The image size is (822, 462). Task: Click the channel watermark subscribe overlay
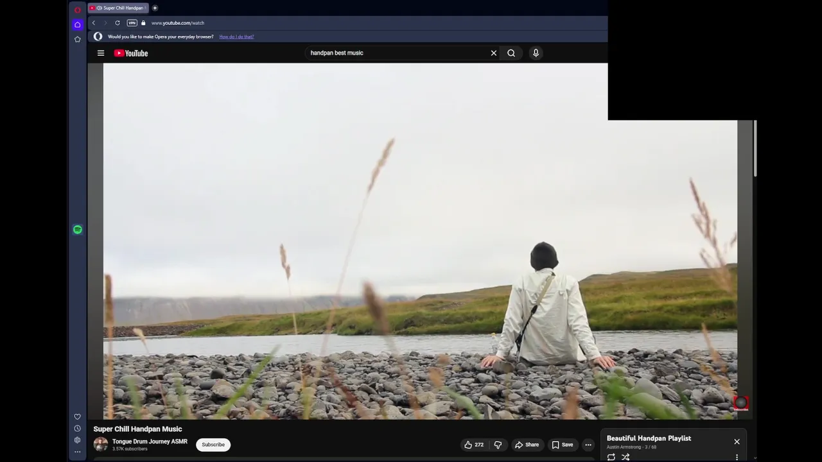pyautogui.click(x=740, y=403)
